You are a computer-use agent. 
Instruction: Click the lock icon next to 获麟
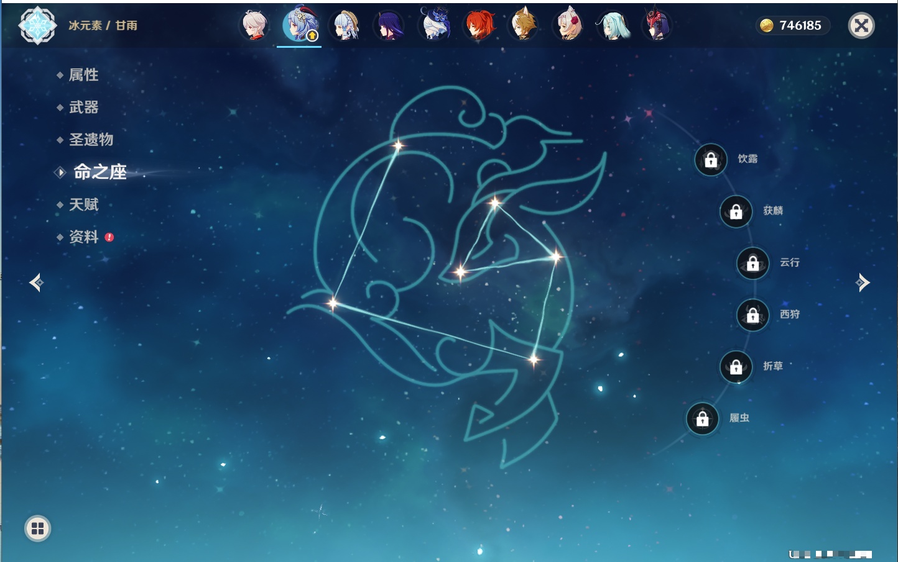pos(736,212)
